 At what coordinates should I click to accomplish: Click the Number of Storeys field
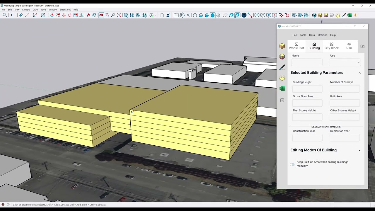(345, 89)
